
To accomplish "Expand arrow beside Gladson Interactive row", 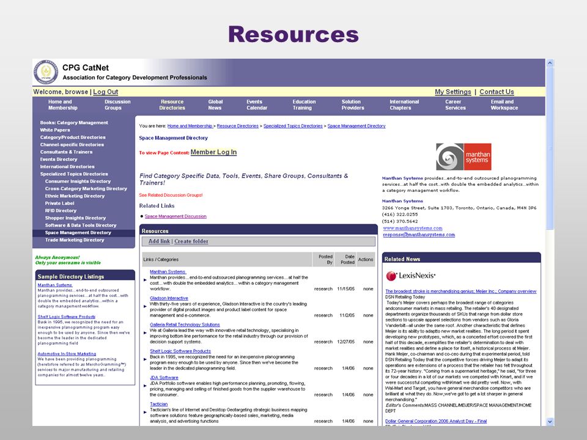I will pos(146,306).
